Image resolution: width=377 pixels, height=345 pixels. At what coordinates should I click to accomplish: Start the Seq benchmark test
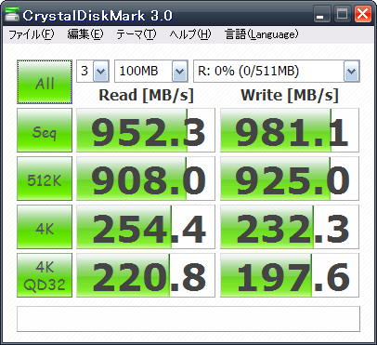click(45, 130)
